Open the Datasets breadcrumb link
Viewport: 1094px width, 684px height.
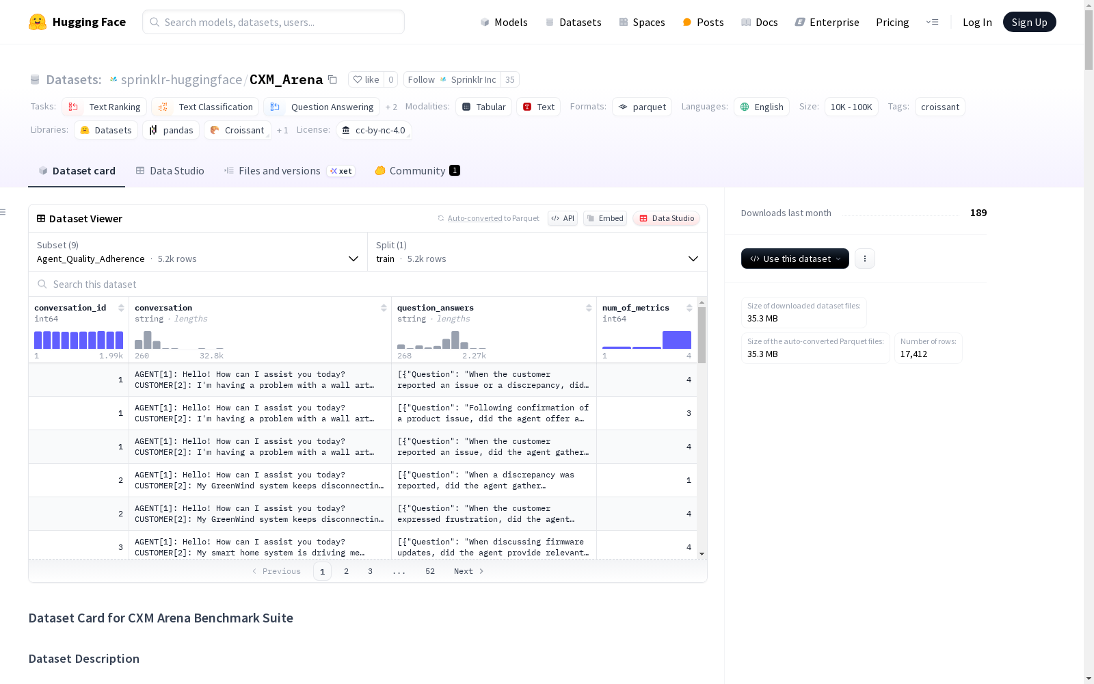point(73,79)
